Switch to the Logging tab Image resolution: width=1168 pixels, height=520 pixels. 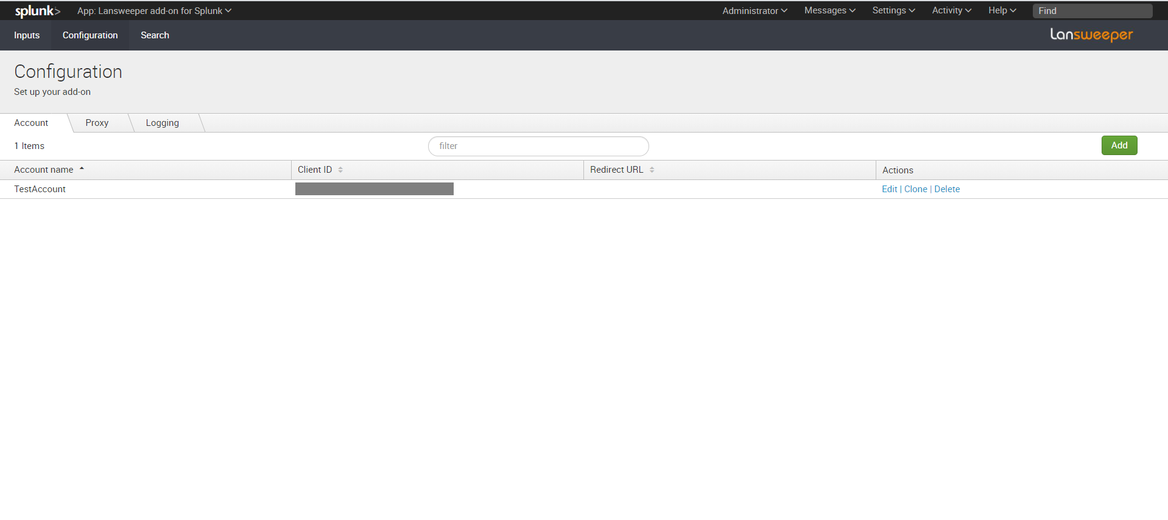pyautogui.click(x=163, y=123)
